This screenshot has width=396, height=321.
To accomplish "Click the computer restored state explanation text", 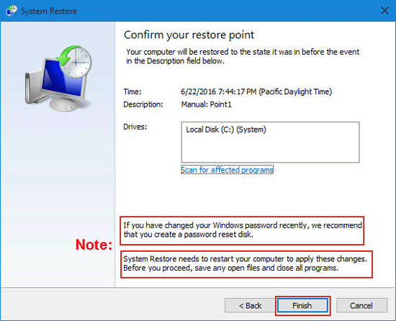I will point(243,56).
